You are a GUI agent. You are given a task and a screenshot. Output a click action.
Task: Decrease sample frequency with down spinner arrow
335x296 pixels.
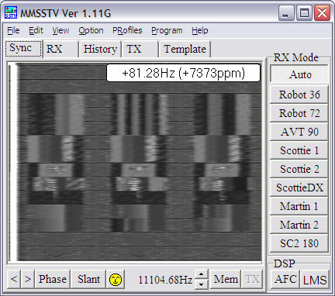point(202,284)
